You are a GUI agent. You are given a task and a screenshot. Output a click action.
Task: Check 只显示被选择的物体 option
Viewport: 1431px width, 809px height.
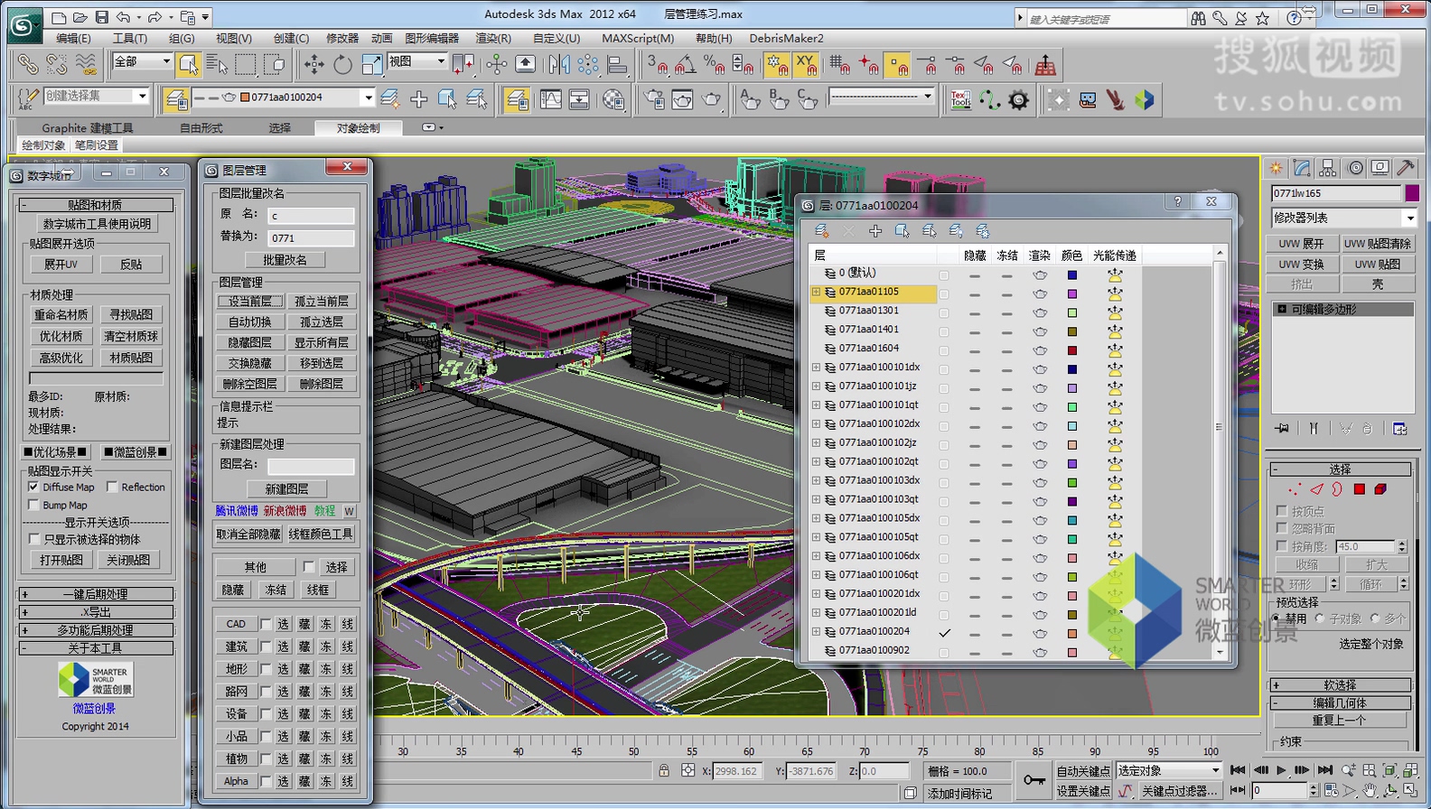tap(33, 539)
